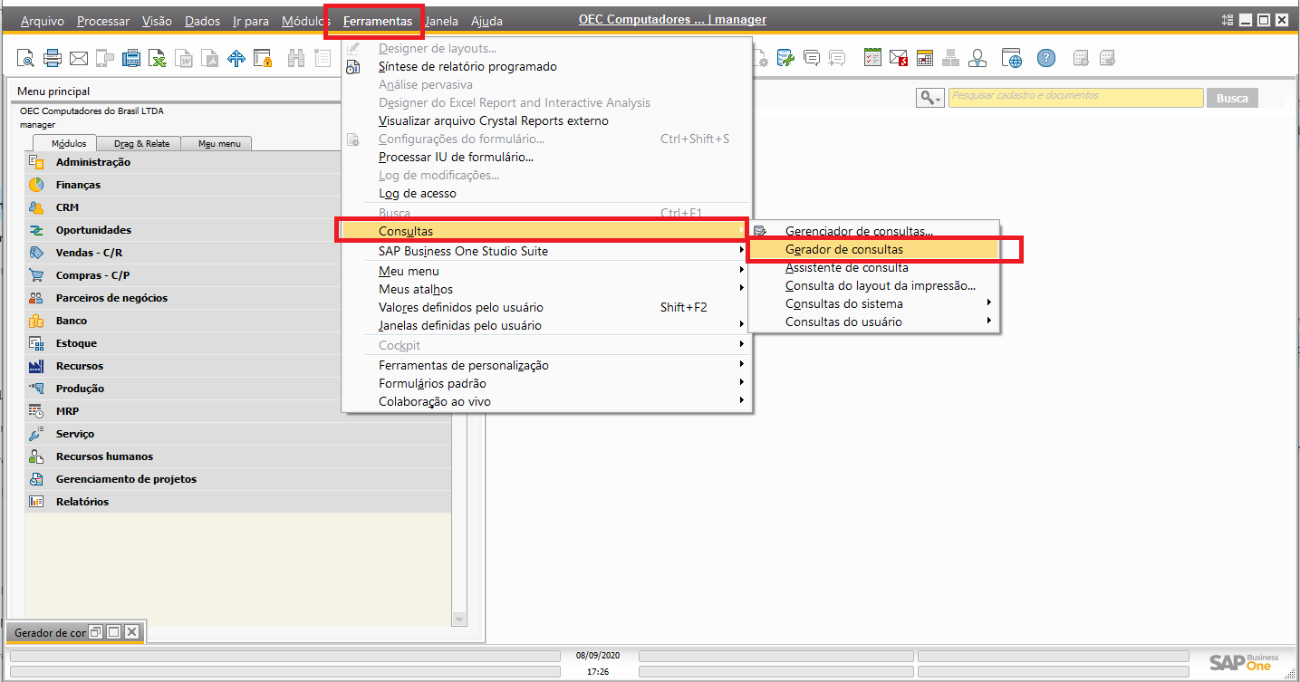This screenshot has height=682, width=1300.
Task: Expand the Meu menu submenu arrow
Action: coord(741,271)
